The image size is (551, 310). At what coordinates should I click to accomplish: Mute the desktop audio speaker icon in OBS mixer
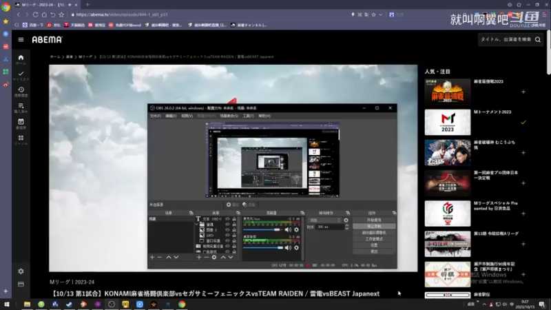pos(288,247)
